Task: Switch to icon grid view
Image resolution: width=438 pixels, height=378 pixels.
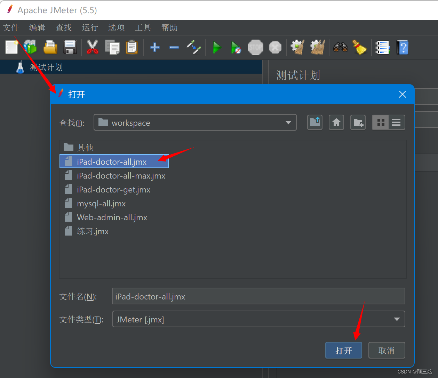Action: (x=381, y=122)
